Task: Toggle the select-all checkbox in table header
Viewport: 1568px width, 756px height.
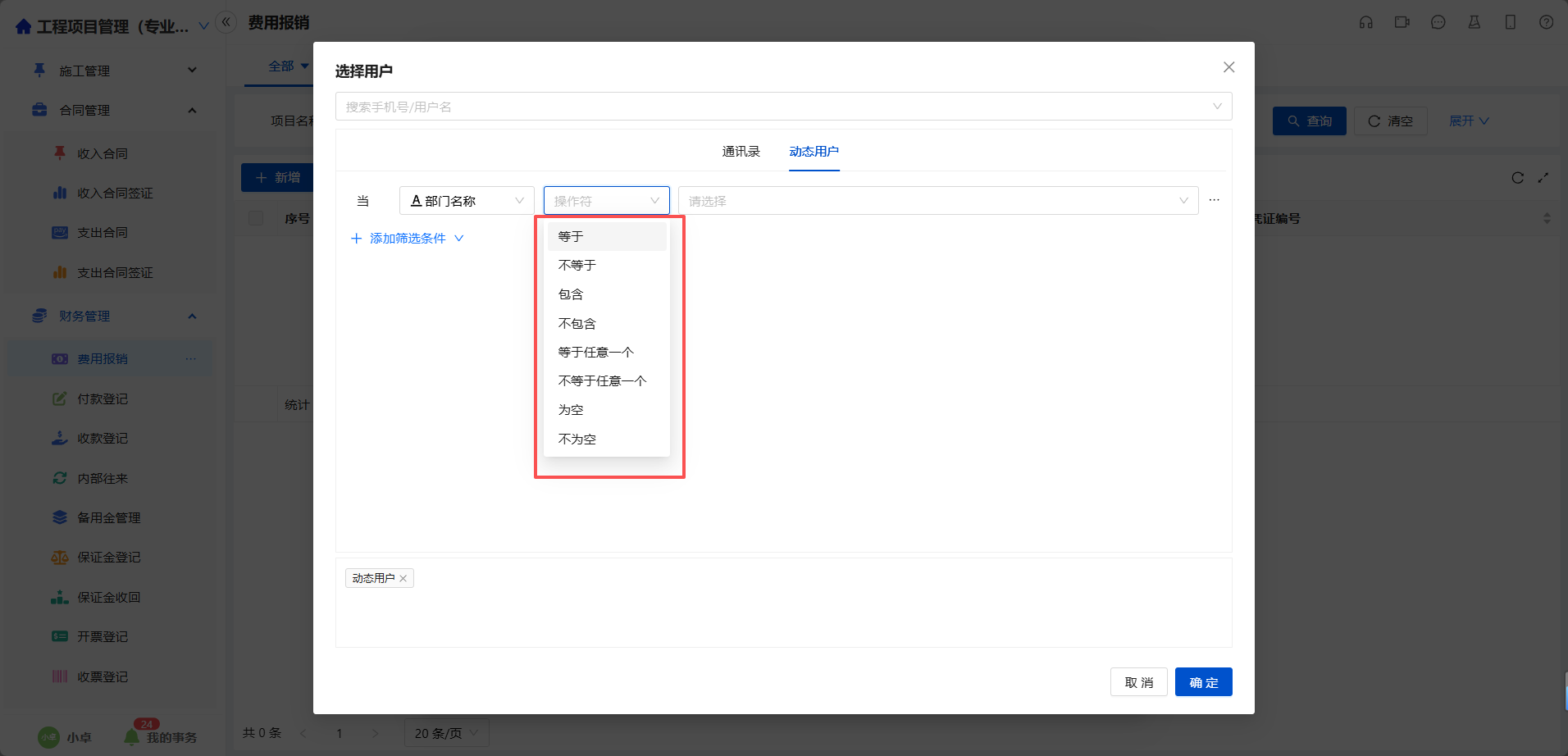Action: pyautogui.click(x=256, y=218)
